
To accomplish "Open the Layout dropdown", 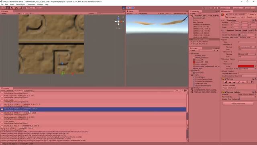I will pyautogui.click(x=250, y=8).
